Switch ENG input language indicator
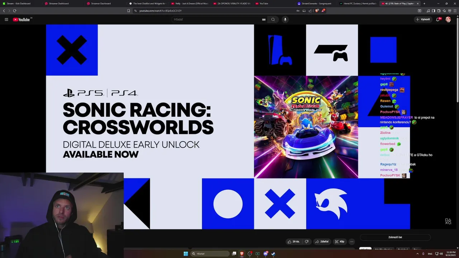This screenshot has height=258, width=459. coord(430,254)
